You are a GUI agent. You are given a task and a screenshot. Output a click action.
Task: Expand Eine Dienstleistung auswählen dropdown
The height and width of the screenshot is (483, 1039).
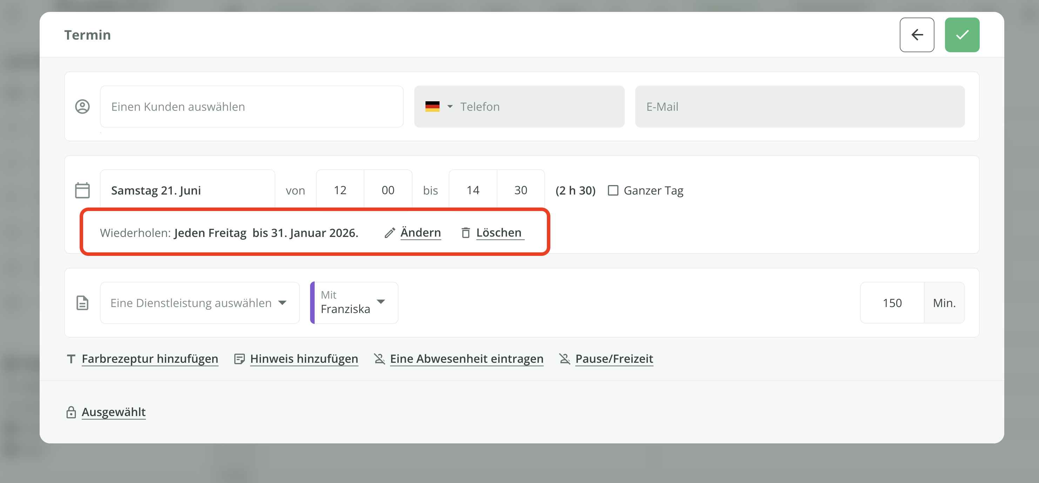199,303
